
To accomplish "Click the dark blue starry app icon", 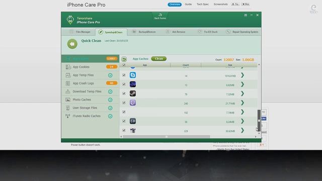I will [x=133, y=84].
